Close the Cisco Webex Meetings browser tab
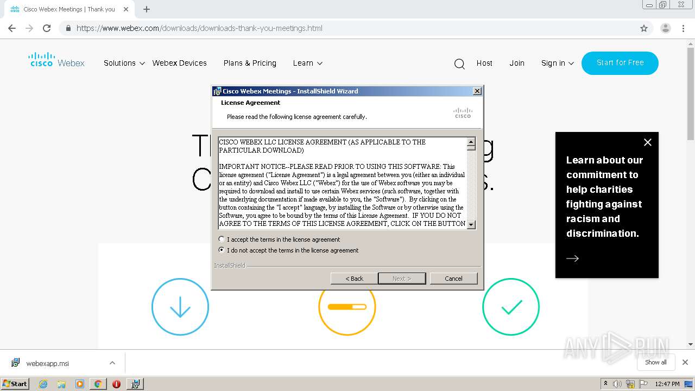 point(126,9)
